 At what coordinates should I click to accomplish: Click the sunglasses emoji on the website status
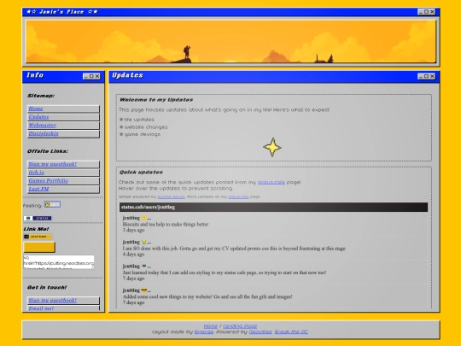pyautogui.click(x=143, y=290)
